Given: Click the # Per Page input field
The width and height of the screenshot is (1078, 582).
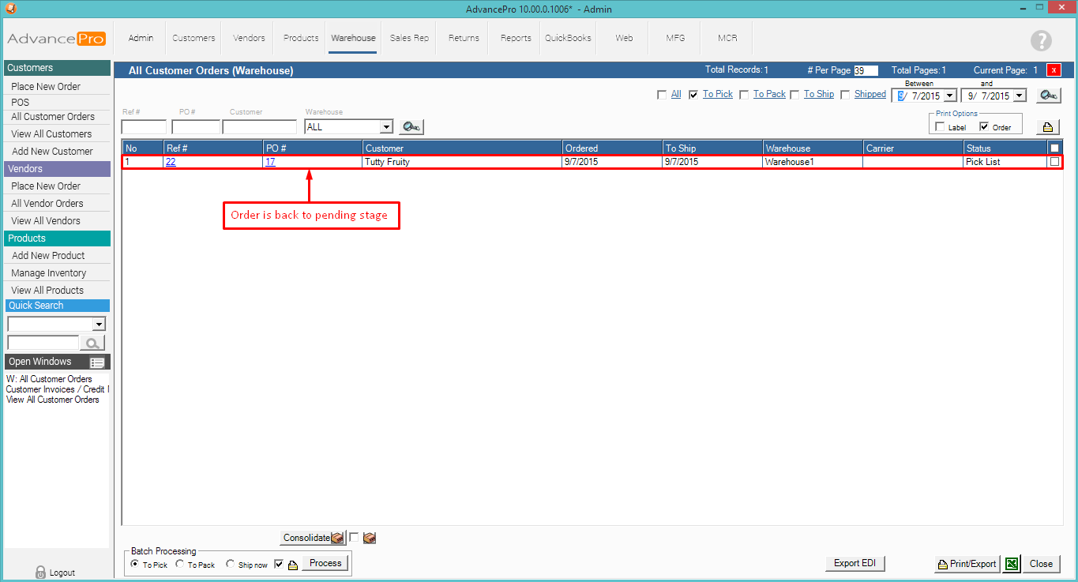Looking at the screenshot, I should [x=865, y=70].
